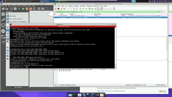Open web browser globe in dock
The height and width of the screenshot is (97, 172).
tap(84, 95)
